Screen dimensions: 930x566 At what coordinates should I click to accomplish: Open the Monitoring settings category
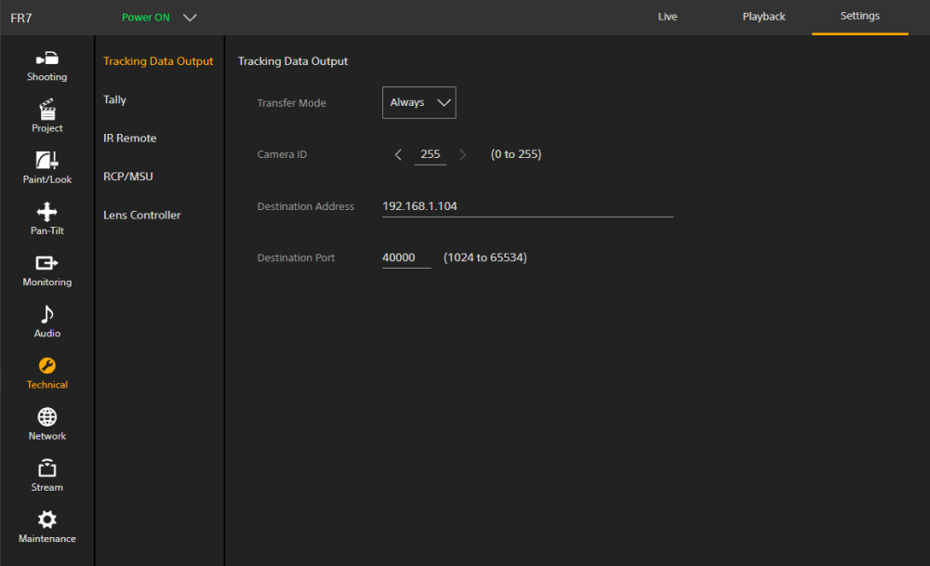coord(46,270)
